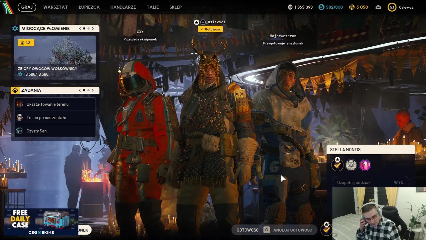Click the hourglass 12 timer badge

point(26,43)
